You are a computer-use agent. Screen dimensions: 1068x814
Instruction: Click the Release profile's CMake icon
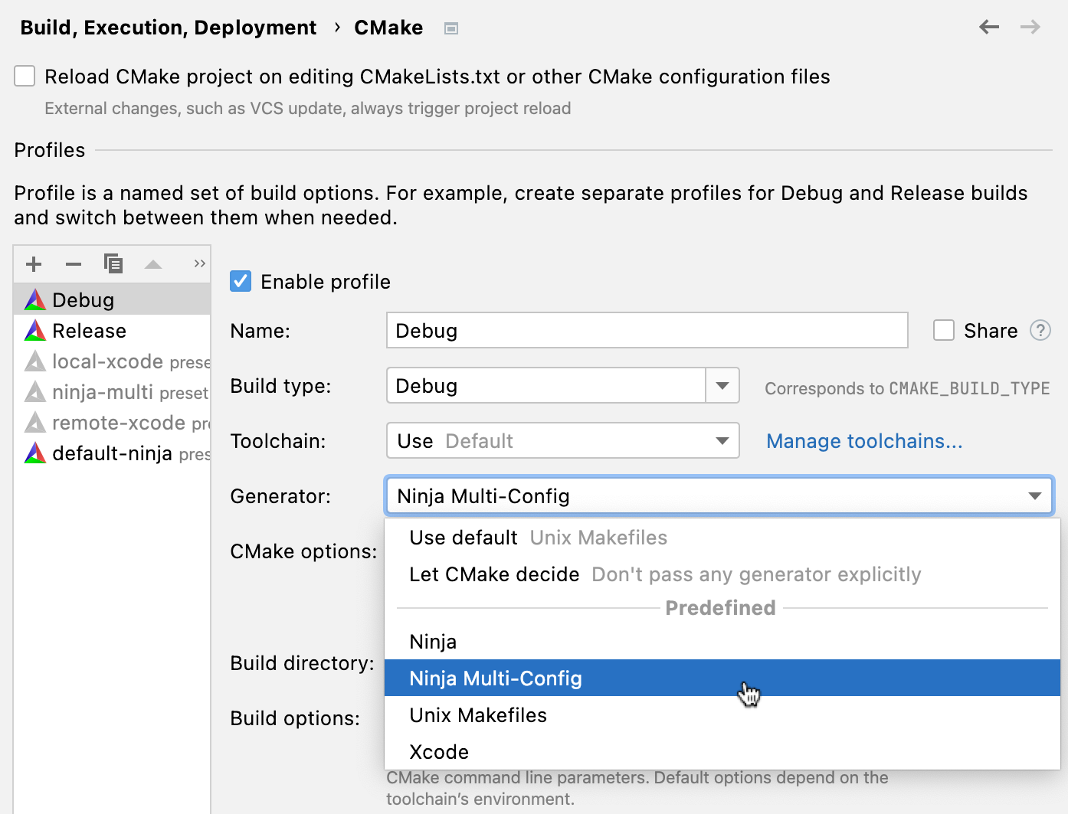tap(35, 330)
